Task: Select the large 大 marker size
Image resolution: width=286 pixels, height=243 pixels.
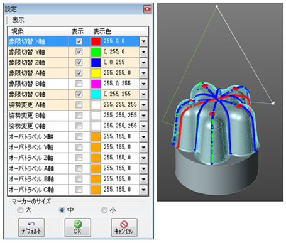Action: tap(20, 210)
